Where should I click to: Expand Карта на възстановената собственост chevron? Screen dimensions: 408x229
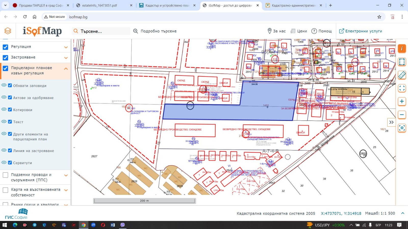[66, 190]
